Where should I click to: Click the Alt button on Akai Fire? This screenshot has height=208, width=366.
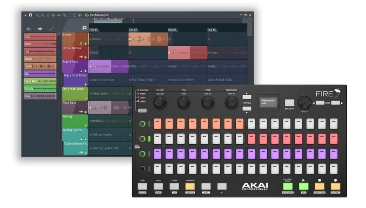222,186
